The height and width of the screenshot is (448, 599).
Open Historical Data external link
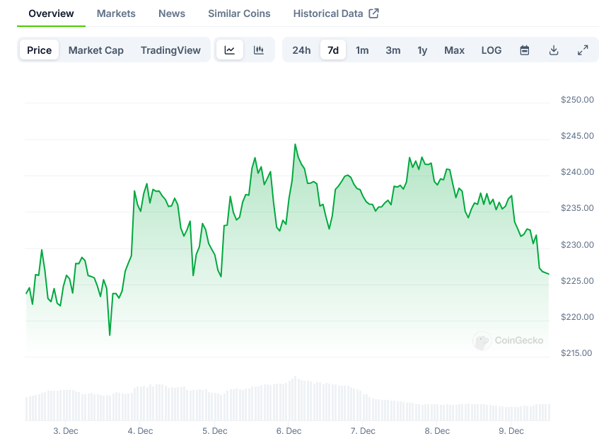coord(336,13)
